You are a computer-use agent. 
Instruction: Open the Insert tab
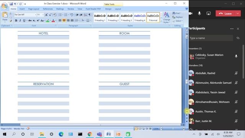pos(22,9)
